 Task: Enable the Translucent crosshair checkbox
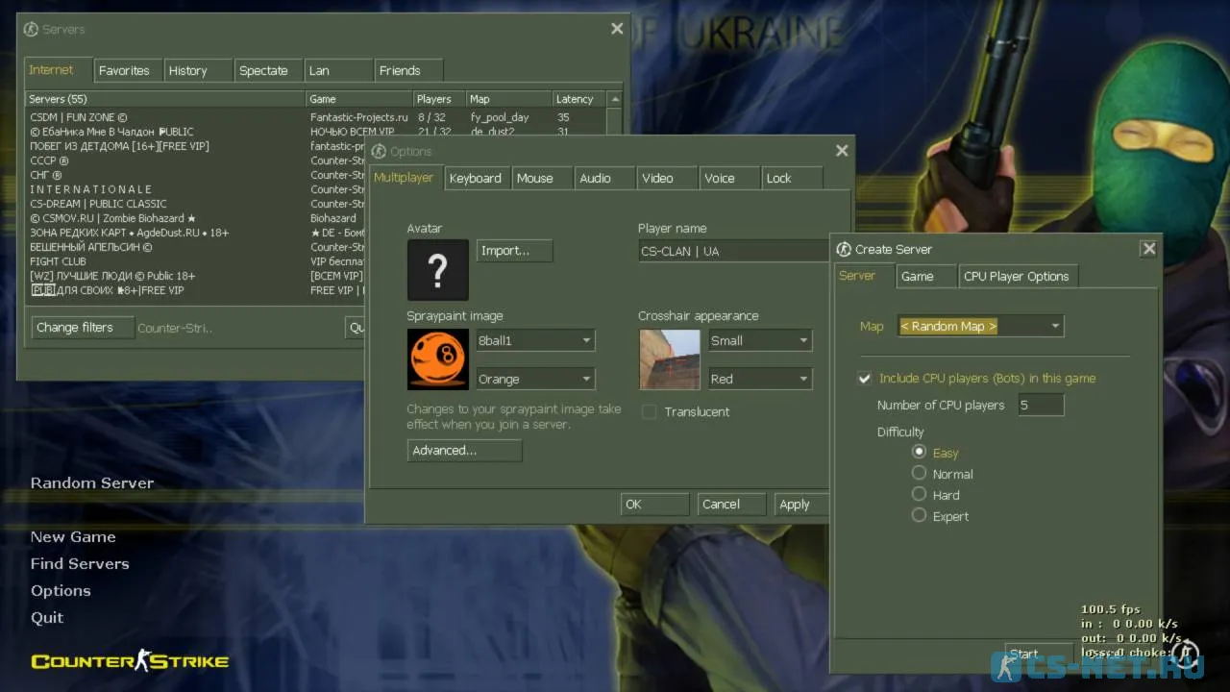tap(649, 411)
